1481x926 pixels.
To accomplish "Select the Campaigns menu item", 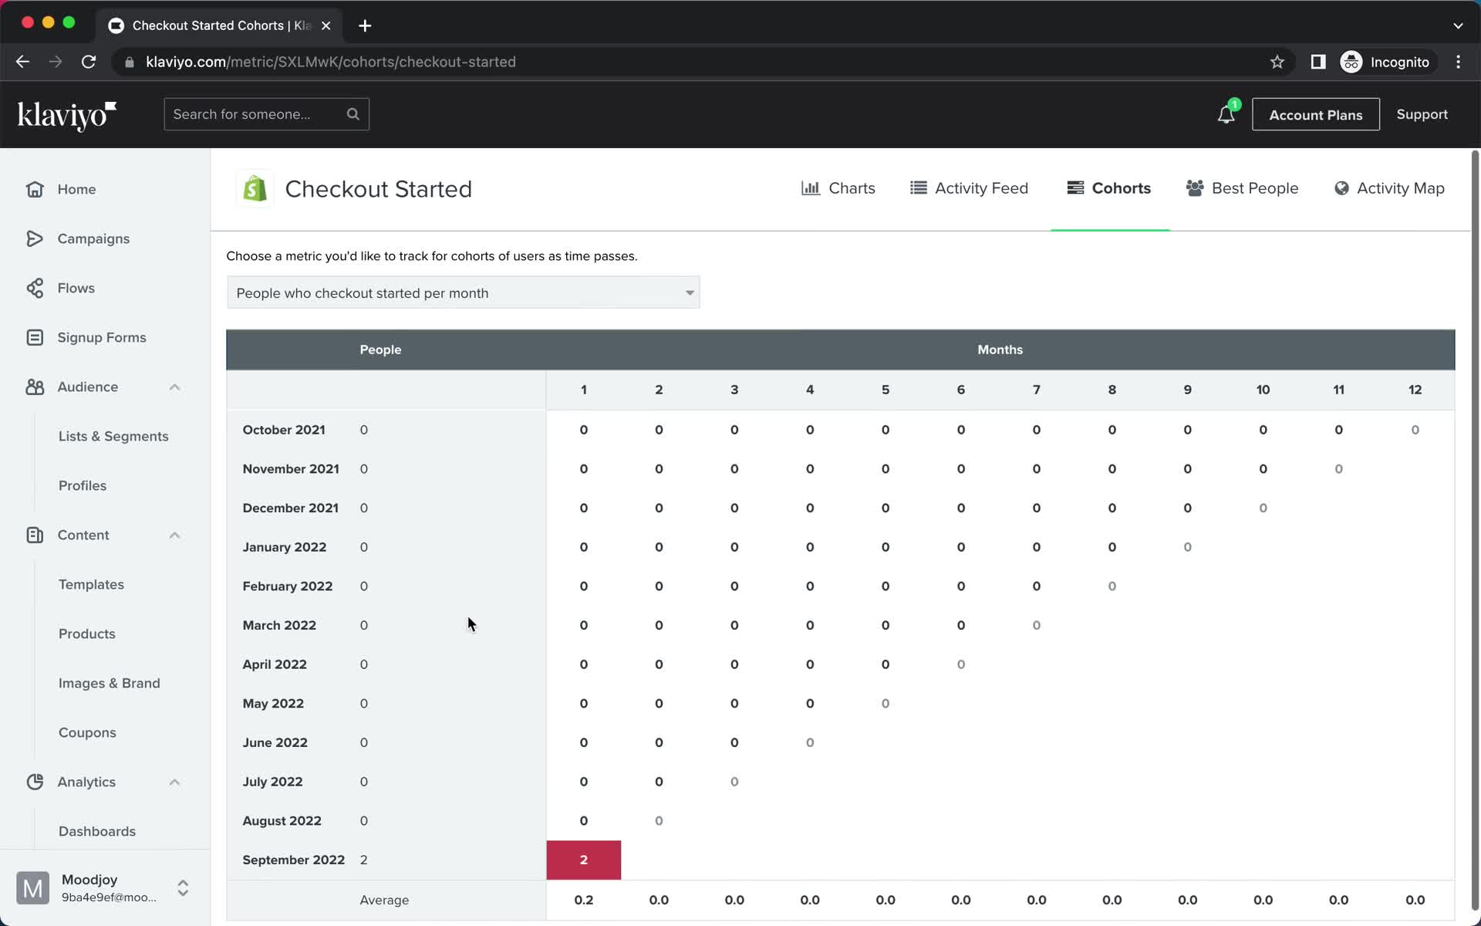I will point(93,238).
